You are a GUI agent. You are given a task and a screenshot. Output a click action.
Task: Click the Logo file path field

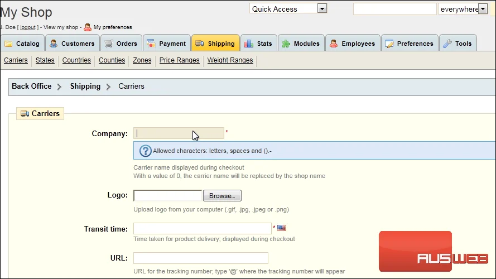tap(167, 195)
